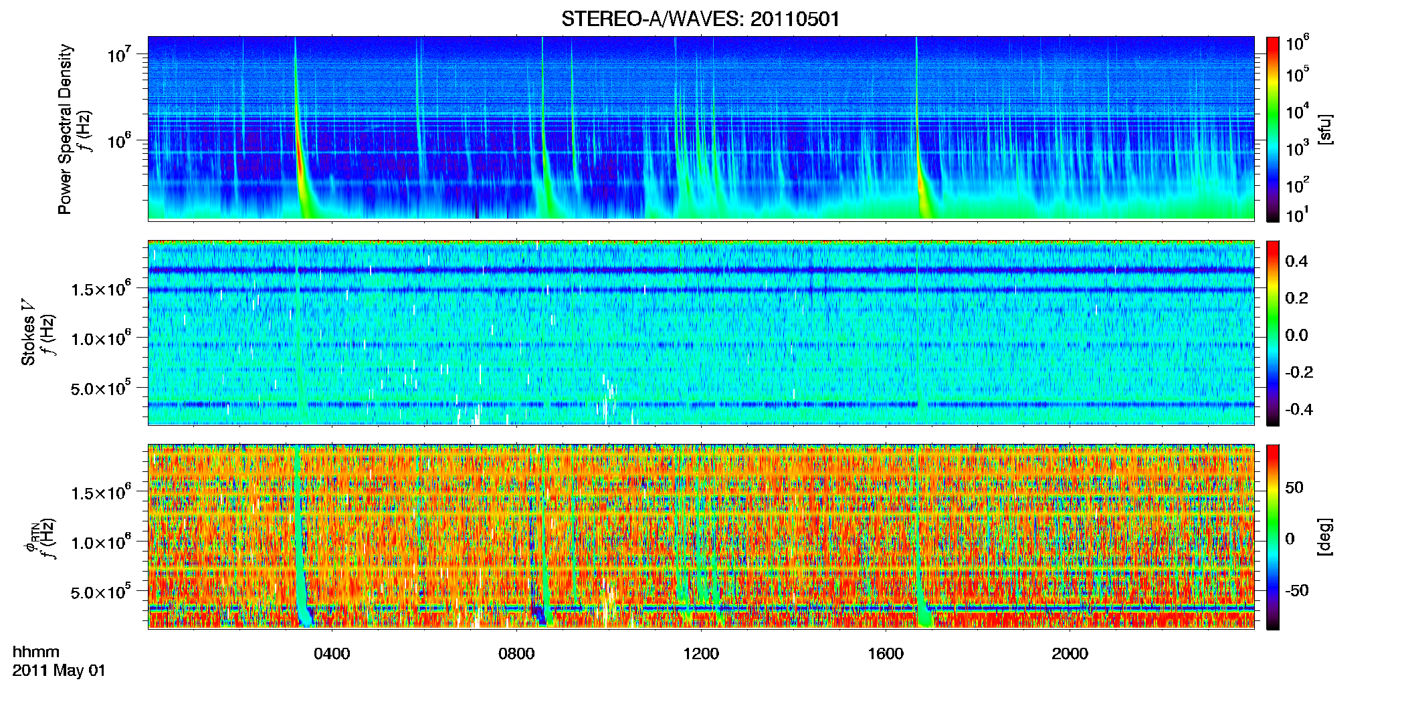
Task: Click the "1600" time tick label
Action: (886, 653)
